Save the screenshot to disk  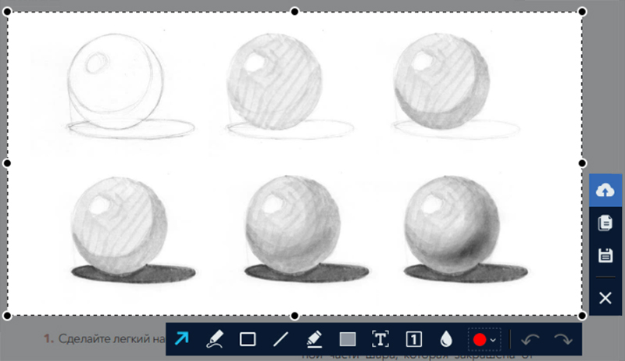tap(605, 256)
